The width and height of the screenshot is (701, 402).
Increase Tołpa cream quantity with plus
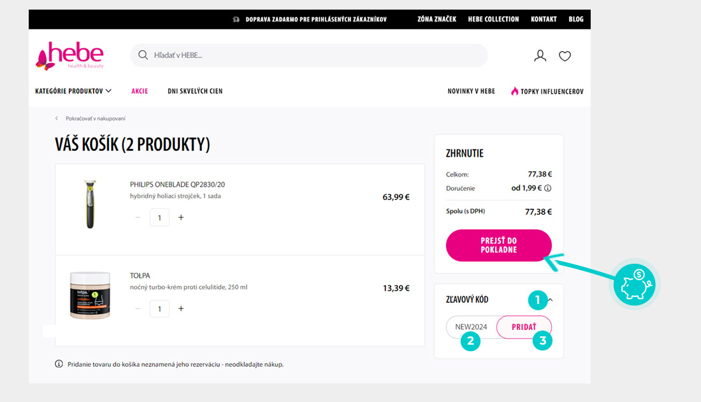[181, 308]
